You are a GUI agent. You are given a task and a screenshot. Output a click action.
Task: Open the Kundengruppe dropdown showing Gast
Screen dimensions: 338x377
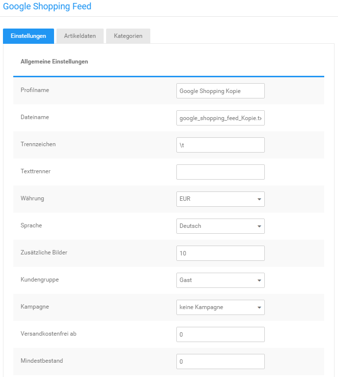click(221, 280)
